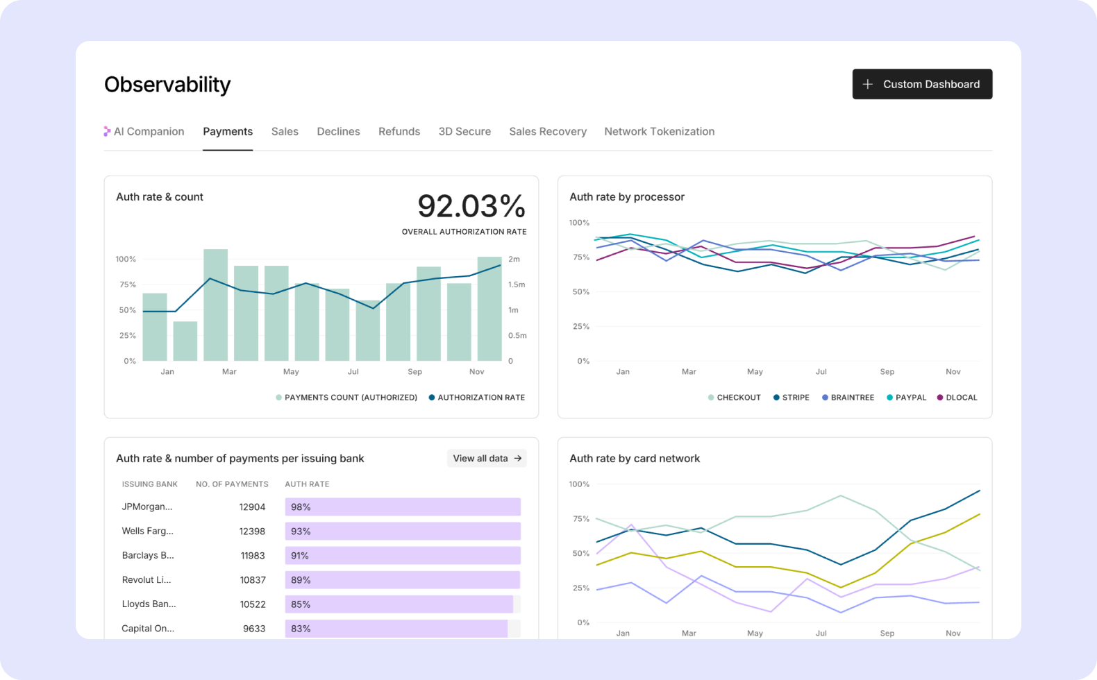1097x680 pixels.
Task: Toggle the dLocal legend entry
Action: 957,398
